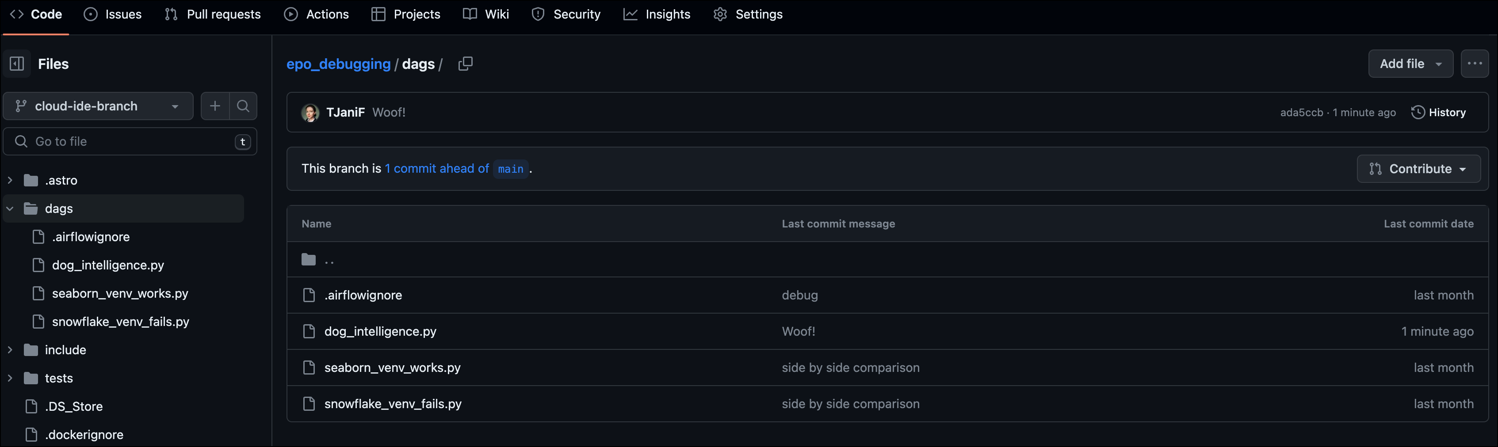Open the more options ellipsis menu
Screen dimensions: 1498x447
[1475, 63]
